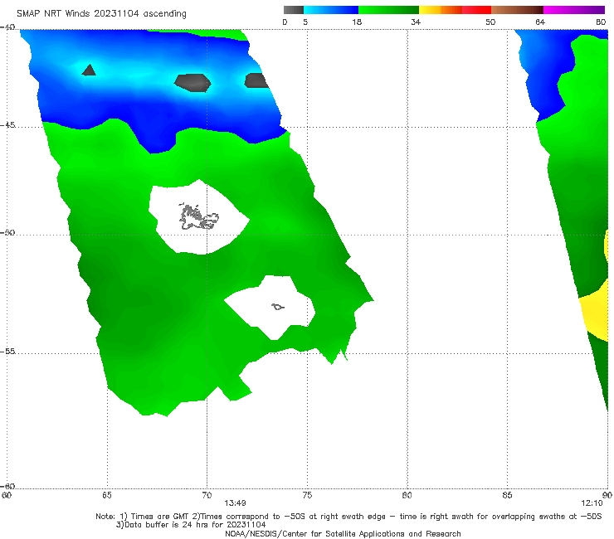This screenshot has width=614, height=539.
Task: Click the latitude axis label '-45'
Action: pyautogui.click(x=7, y=125)
